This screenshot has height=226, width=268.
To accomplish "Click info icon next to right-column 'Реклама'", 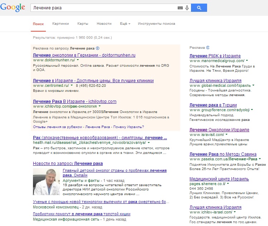I will pos(208,48).
